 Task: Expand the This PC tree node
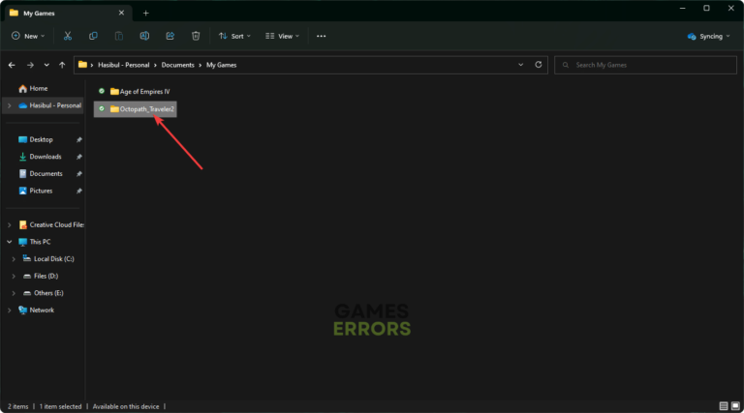[10, 242]
